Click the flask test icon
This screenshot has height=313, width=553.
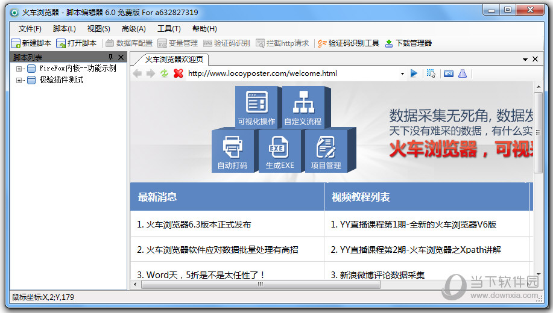463,73
